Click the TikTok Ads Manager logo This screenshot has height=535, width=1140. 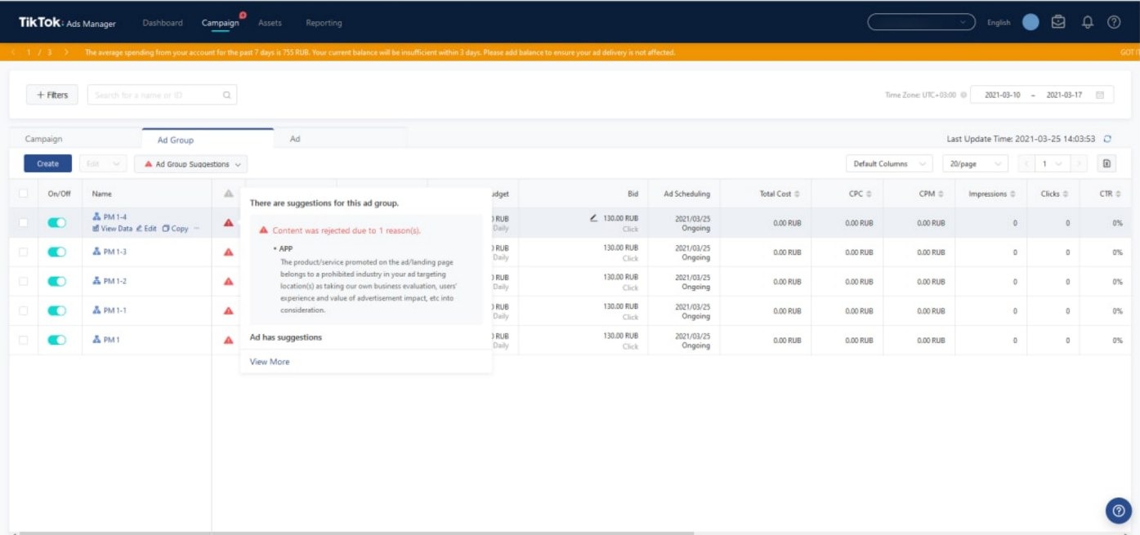click(x=67, y=23)
